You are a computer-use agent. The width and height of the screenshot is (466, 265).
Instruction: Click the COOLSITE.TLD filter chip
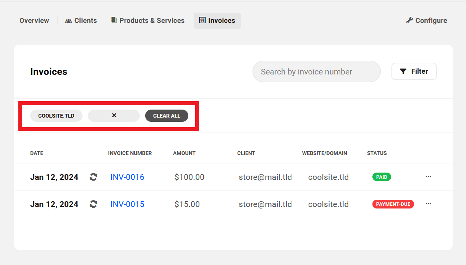(x=56, y=115)
